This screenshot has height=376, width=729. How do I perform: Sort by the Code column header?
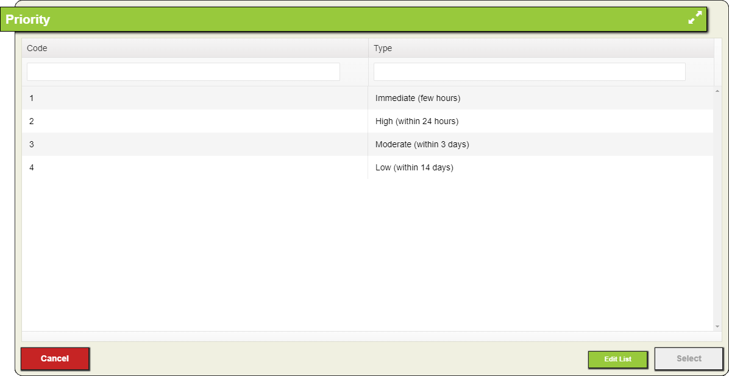[195, 48]
